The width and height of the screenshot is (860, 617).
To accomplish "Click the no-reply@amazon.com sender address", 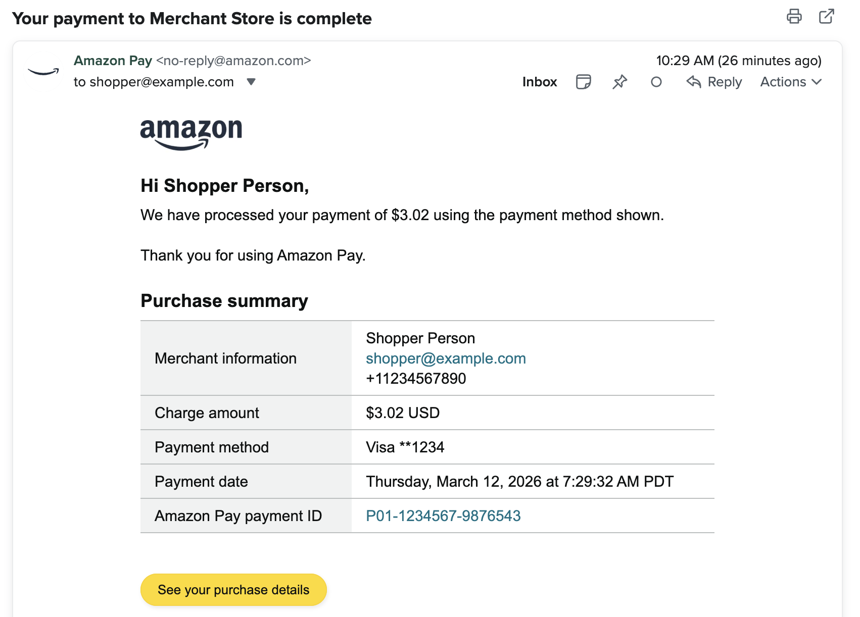I will (233, 61).
